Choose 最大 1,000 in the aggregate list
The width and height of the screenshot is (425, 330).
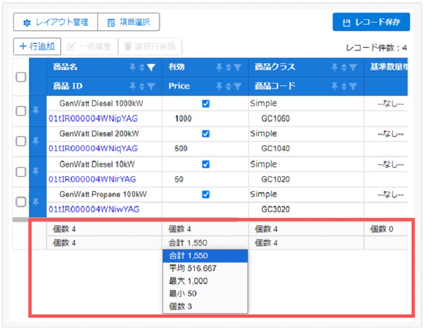[205, 281]
